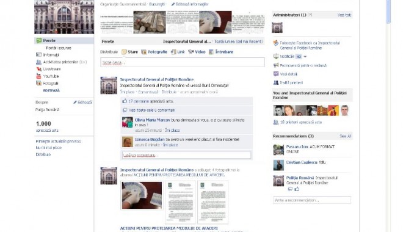Click the thumbs-up icon in likes row

[x=125, y=101]
